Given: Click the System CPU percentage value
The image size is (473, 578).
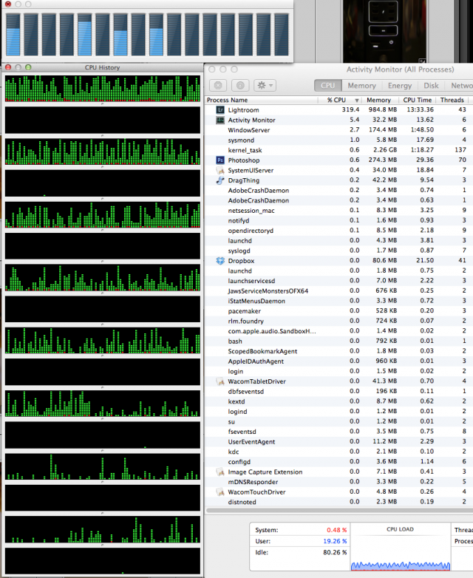Looking at the screenshot, I should [x=336, y=530].
